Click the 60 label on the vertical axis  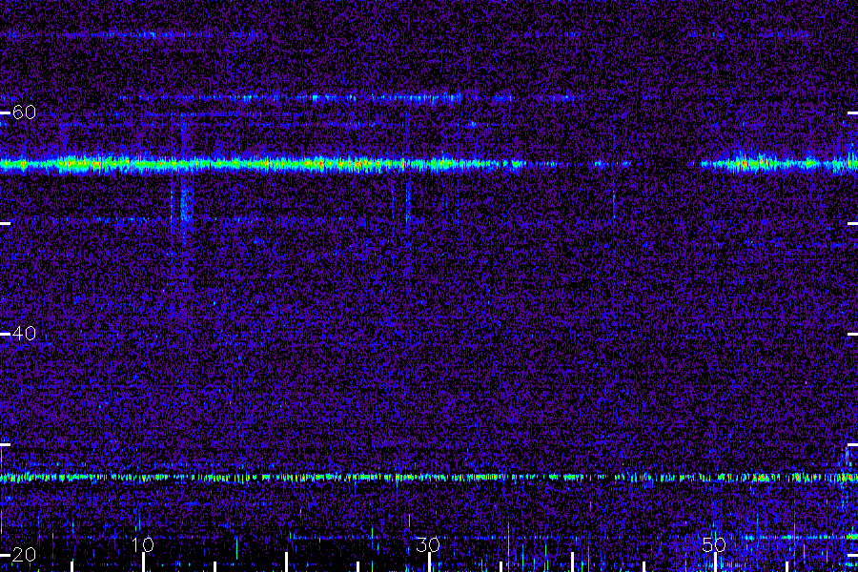(24, 112)
